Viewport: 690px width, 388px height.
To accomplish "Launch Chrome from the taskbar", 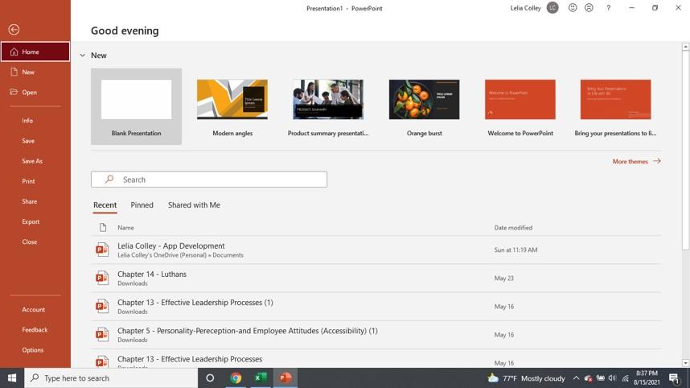I will click(236, 378).
